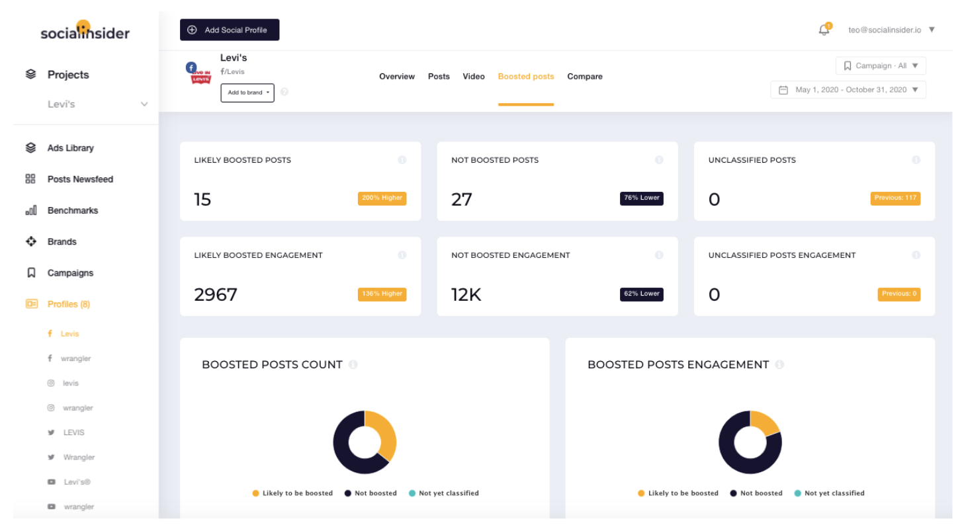Screen dimensions: 966x529
Task: Click the Projects stack icon
Action: tap(30, 75)
